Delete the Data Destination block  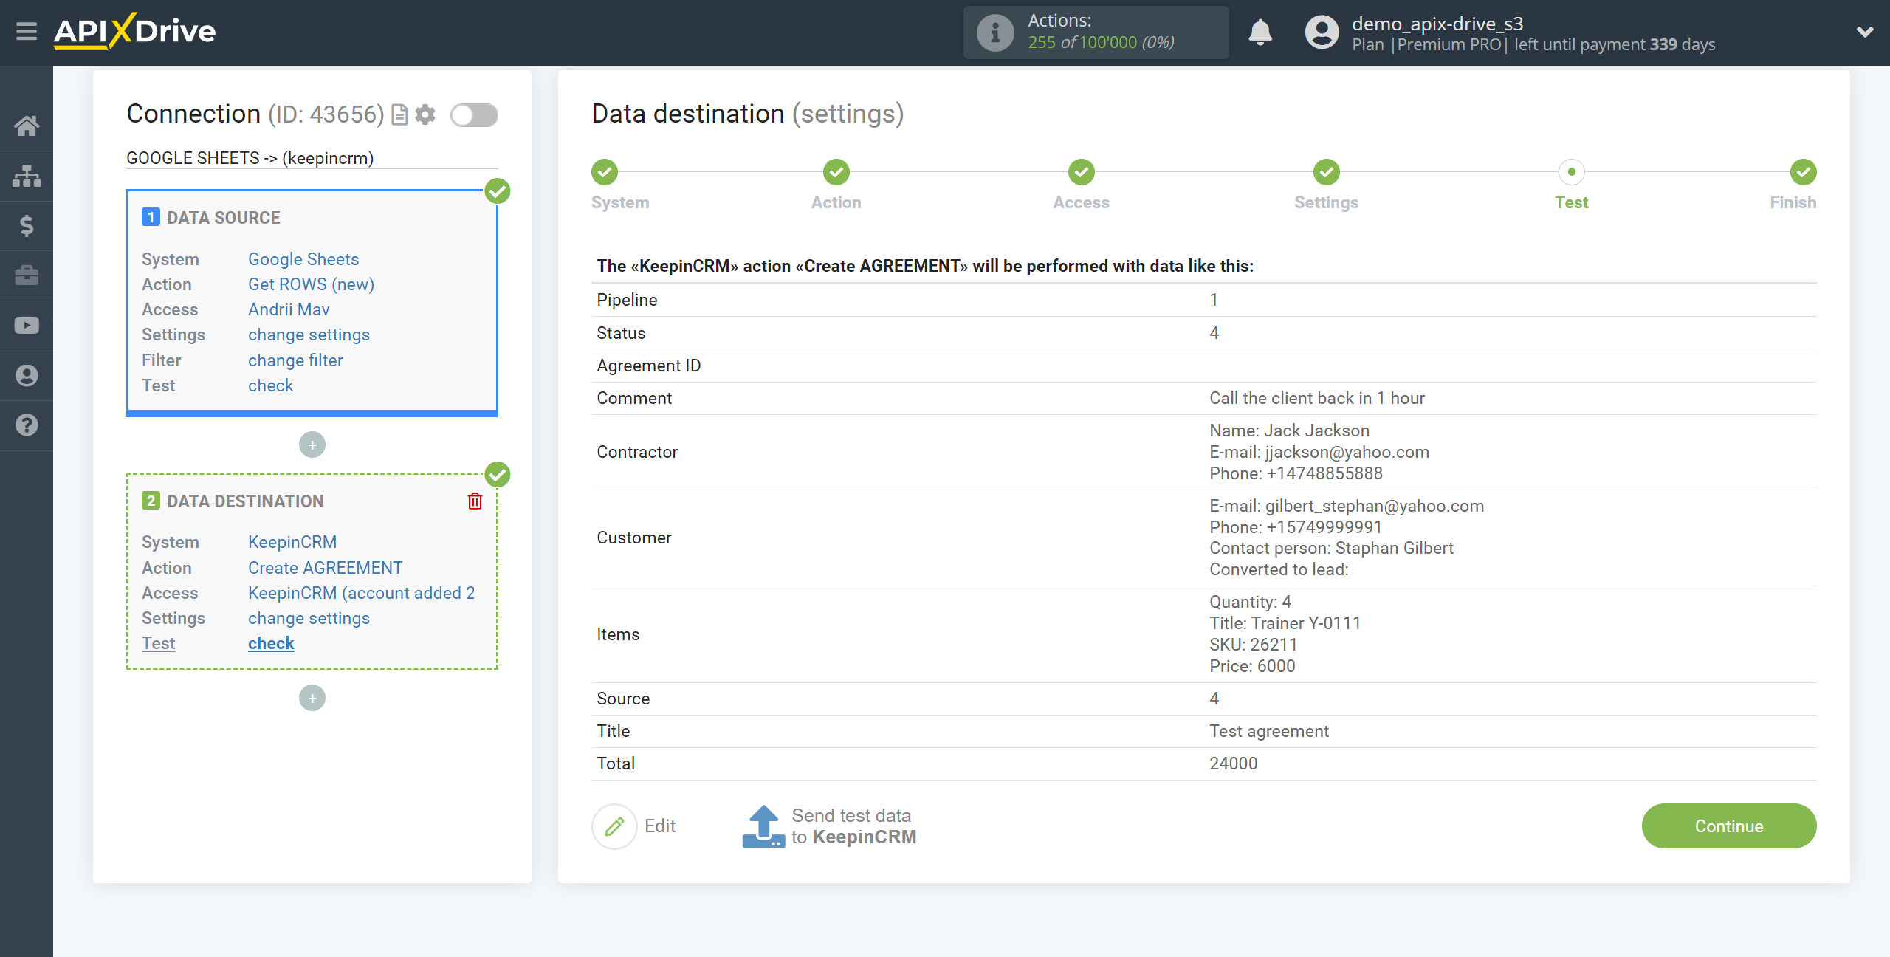click(x=475, y=501)
